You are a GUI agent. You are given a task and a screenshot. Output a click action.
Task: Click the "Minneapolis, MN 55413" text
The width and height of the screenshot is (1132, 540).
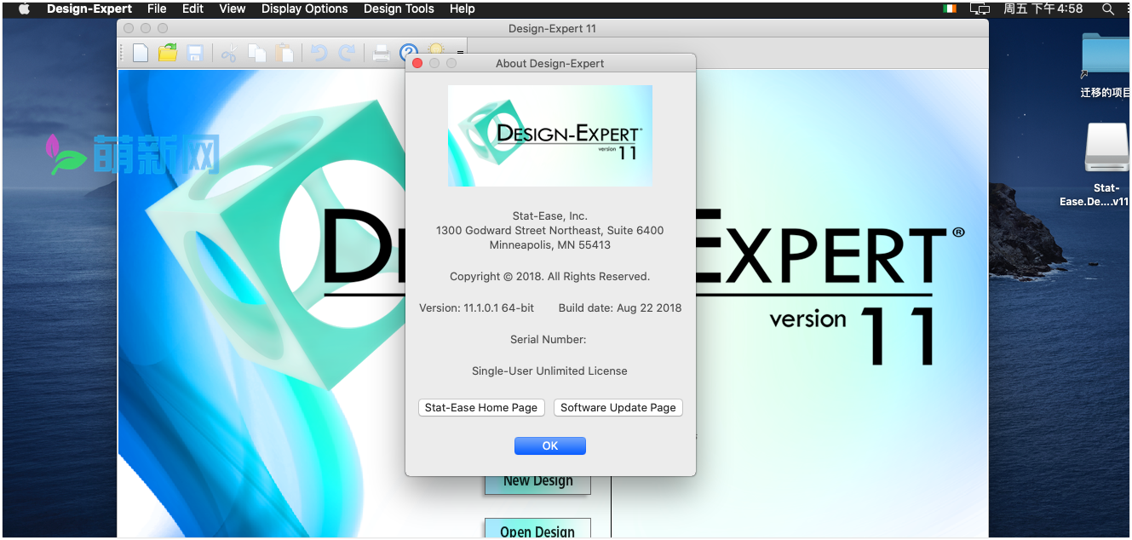click(x=550, y=244)
